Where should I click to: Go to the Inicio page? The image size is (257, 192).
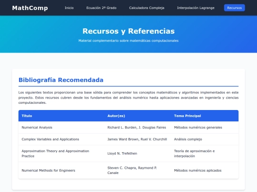tap(69, 8)
